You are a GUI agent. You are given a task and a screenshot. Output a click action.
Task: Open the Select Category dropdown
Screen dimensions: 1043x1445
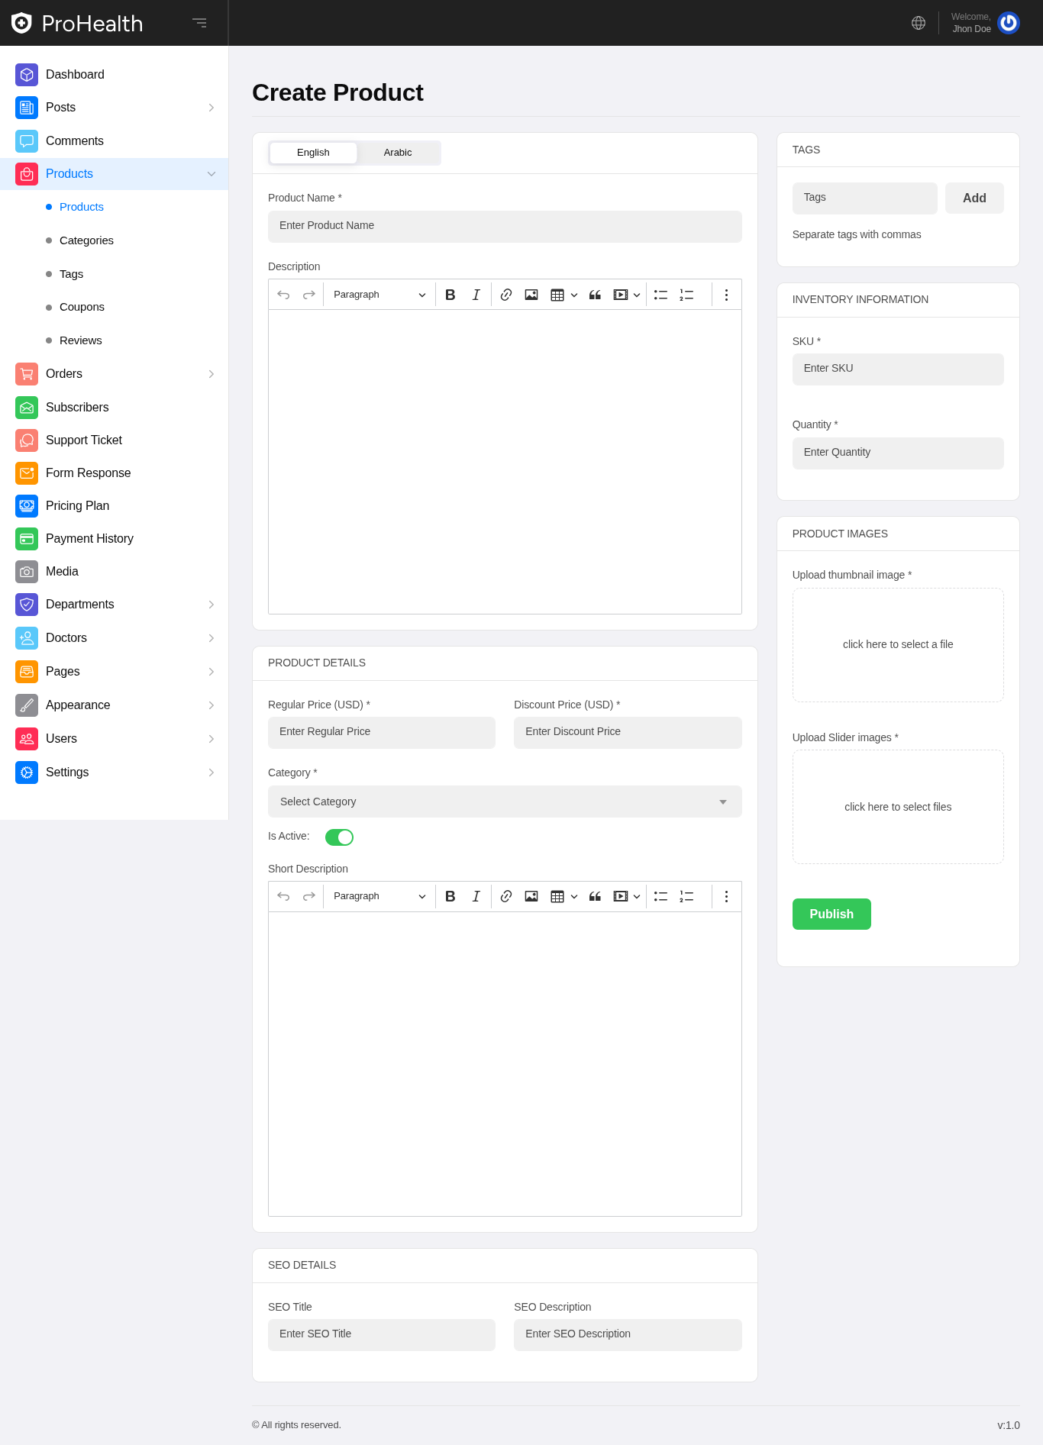click(505, 802)
